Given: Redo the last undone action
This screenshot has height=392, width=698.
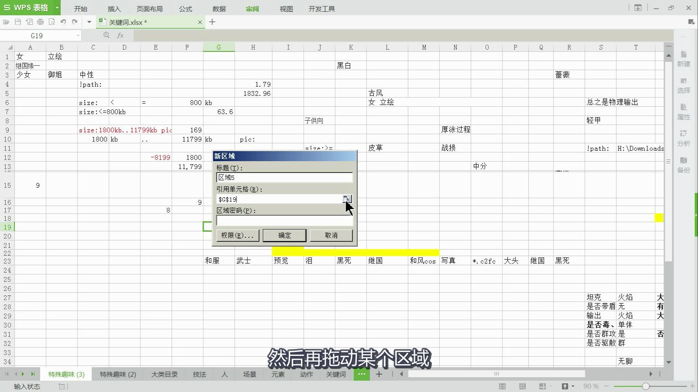Looking at the screenshot, I should click(75, 22).
